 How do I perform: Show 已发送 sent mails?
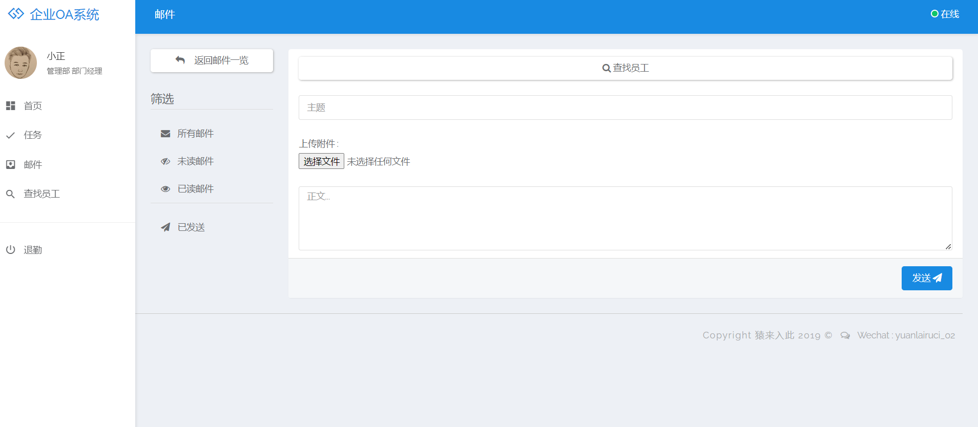[x=191, y=227]
